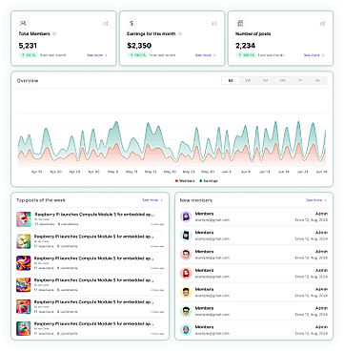Open post thumbnail with yellow and blue swirls

(x=24, y=285)
